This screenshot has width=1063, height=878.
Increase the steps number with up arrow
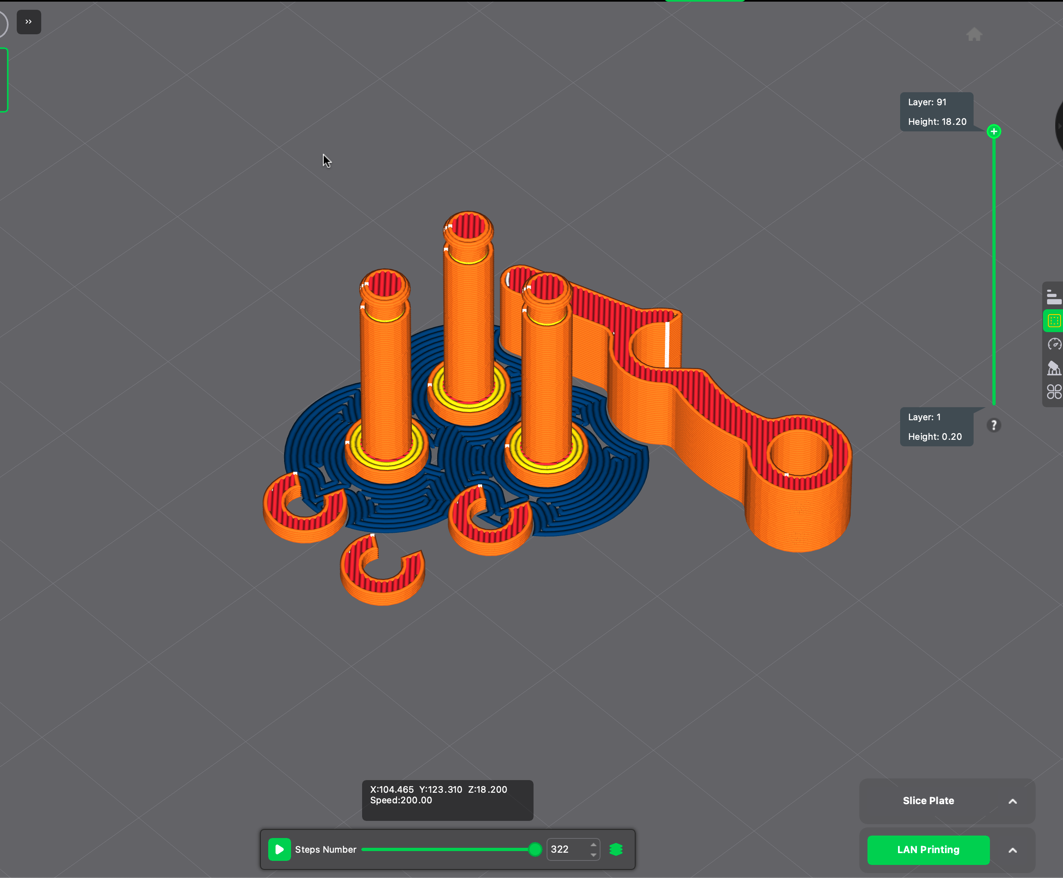click(x=594, y=845)
